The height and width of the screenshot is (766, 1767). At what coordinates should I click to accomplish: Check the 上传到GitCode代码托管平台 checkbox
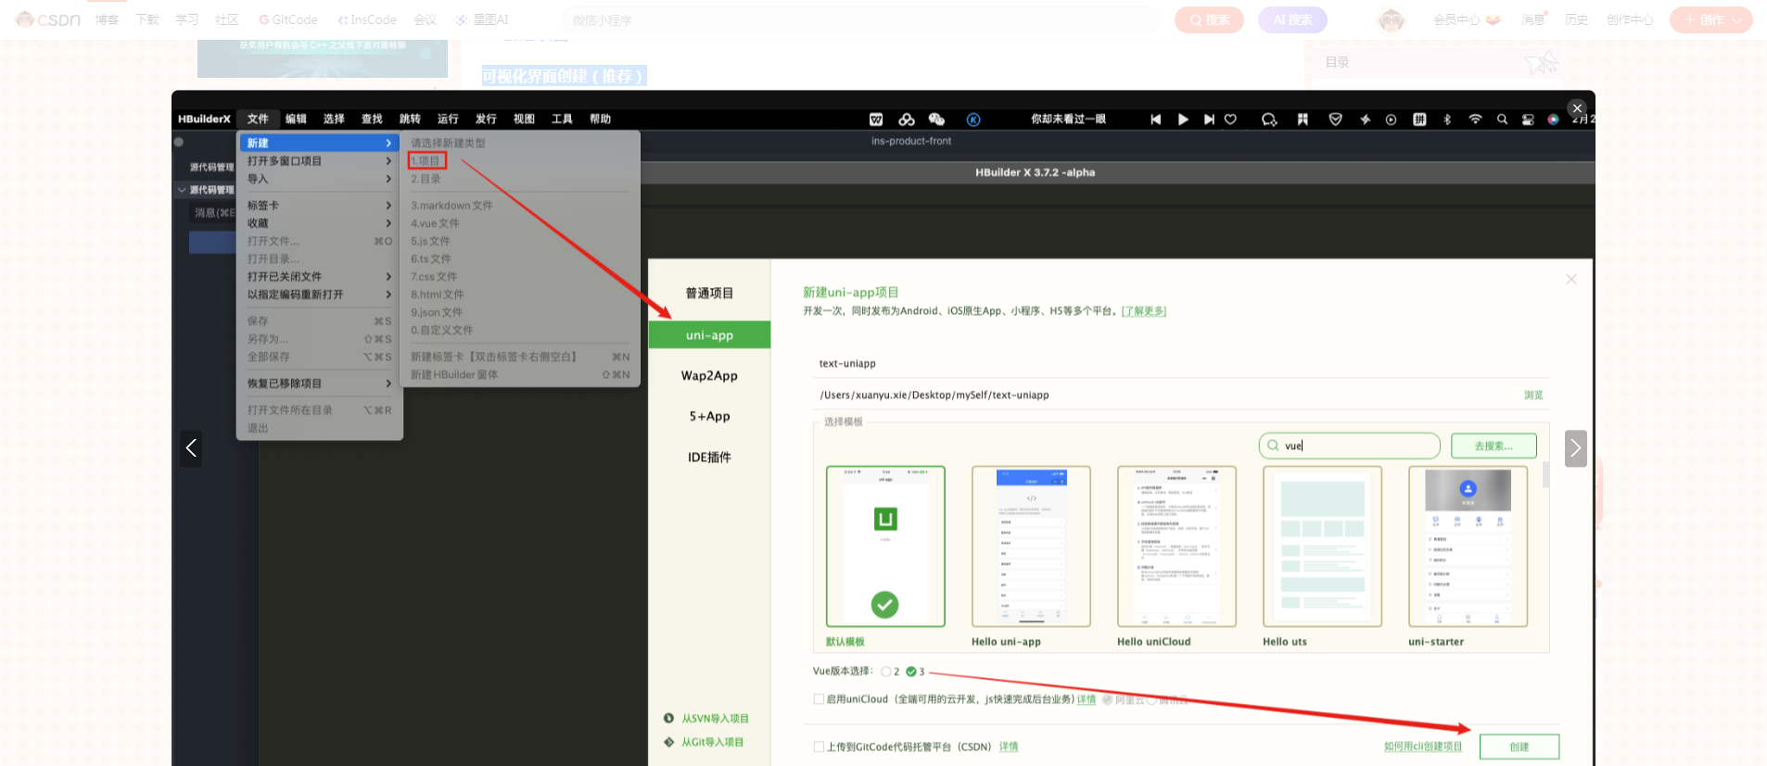pos(819,747)
